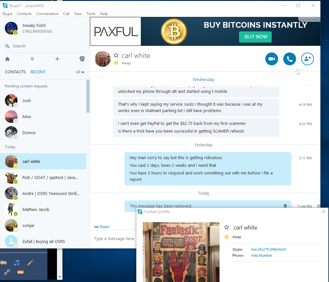Open the View menu
The image size is (329, 282).
pyautogui.click(x=78, y=14)
